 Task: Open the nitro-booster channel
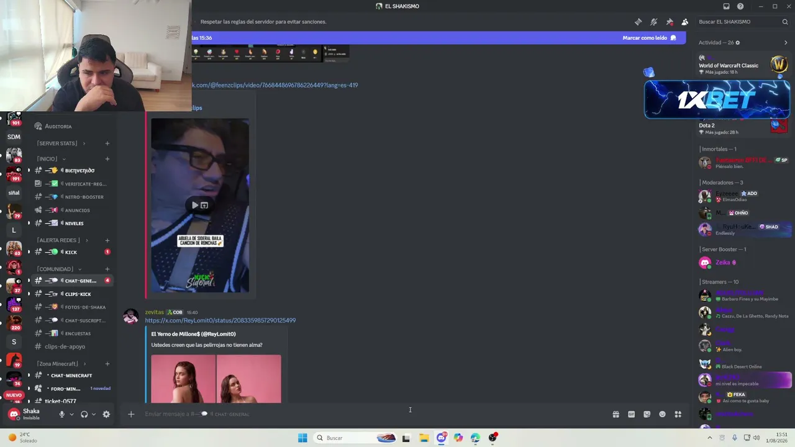(75, 197)
